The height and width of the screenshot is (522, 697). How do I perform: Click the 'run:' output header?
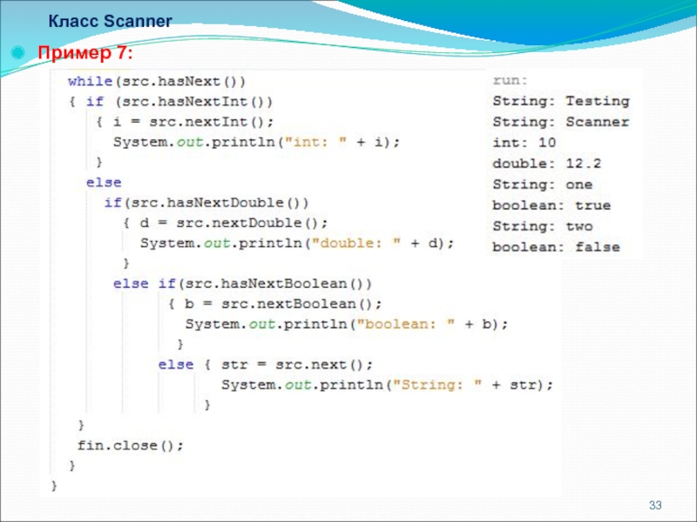click(x=510, y=80)
